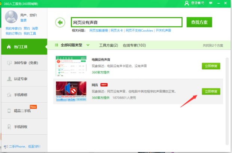Open the 电脑没有声音 solution thumbnail

point(71,66)
